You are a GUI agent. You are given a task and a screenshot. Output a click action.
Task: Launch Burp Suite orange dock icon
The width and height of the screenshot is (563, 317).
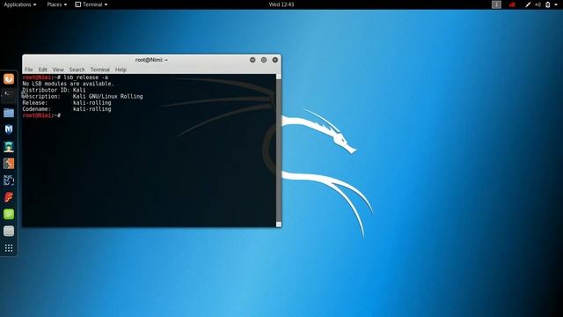click(x=9, y=164)
